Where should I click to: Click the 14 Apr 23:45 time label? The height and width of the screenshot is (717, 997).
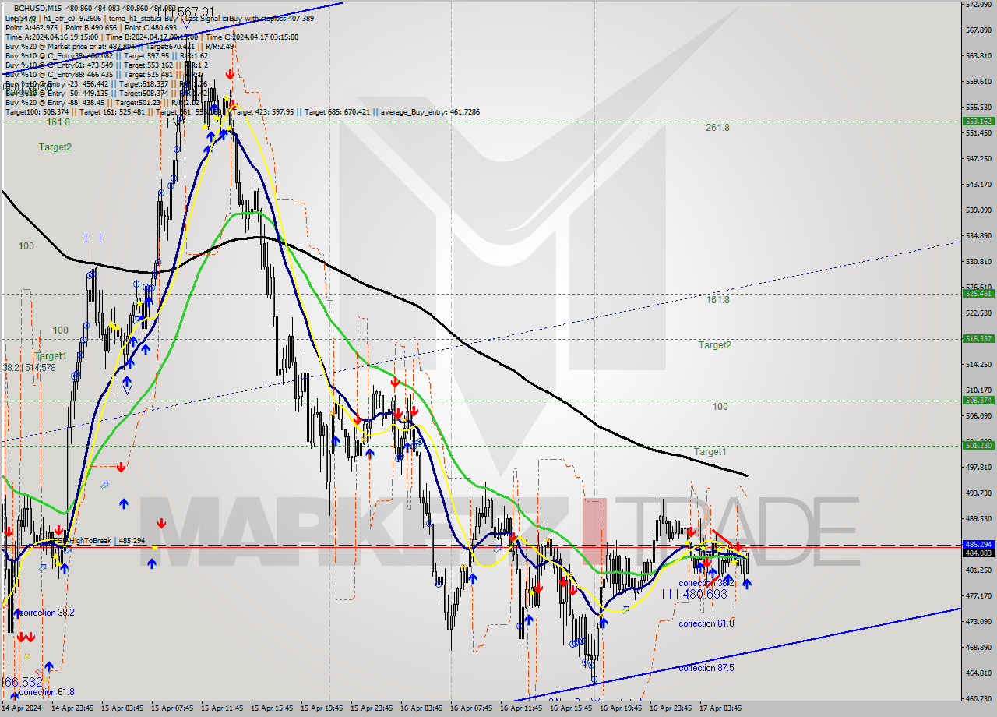tap(73, 708)
